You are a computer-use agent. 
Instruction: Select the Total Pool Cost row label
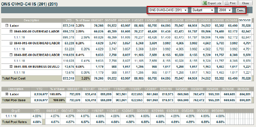coord(14,79)
